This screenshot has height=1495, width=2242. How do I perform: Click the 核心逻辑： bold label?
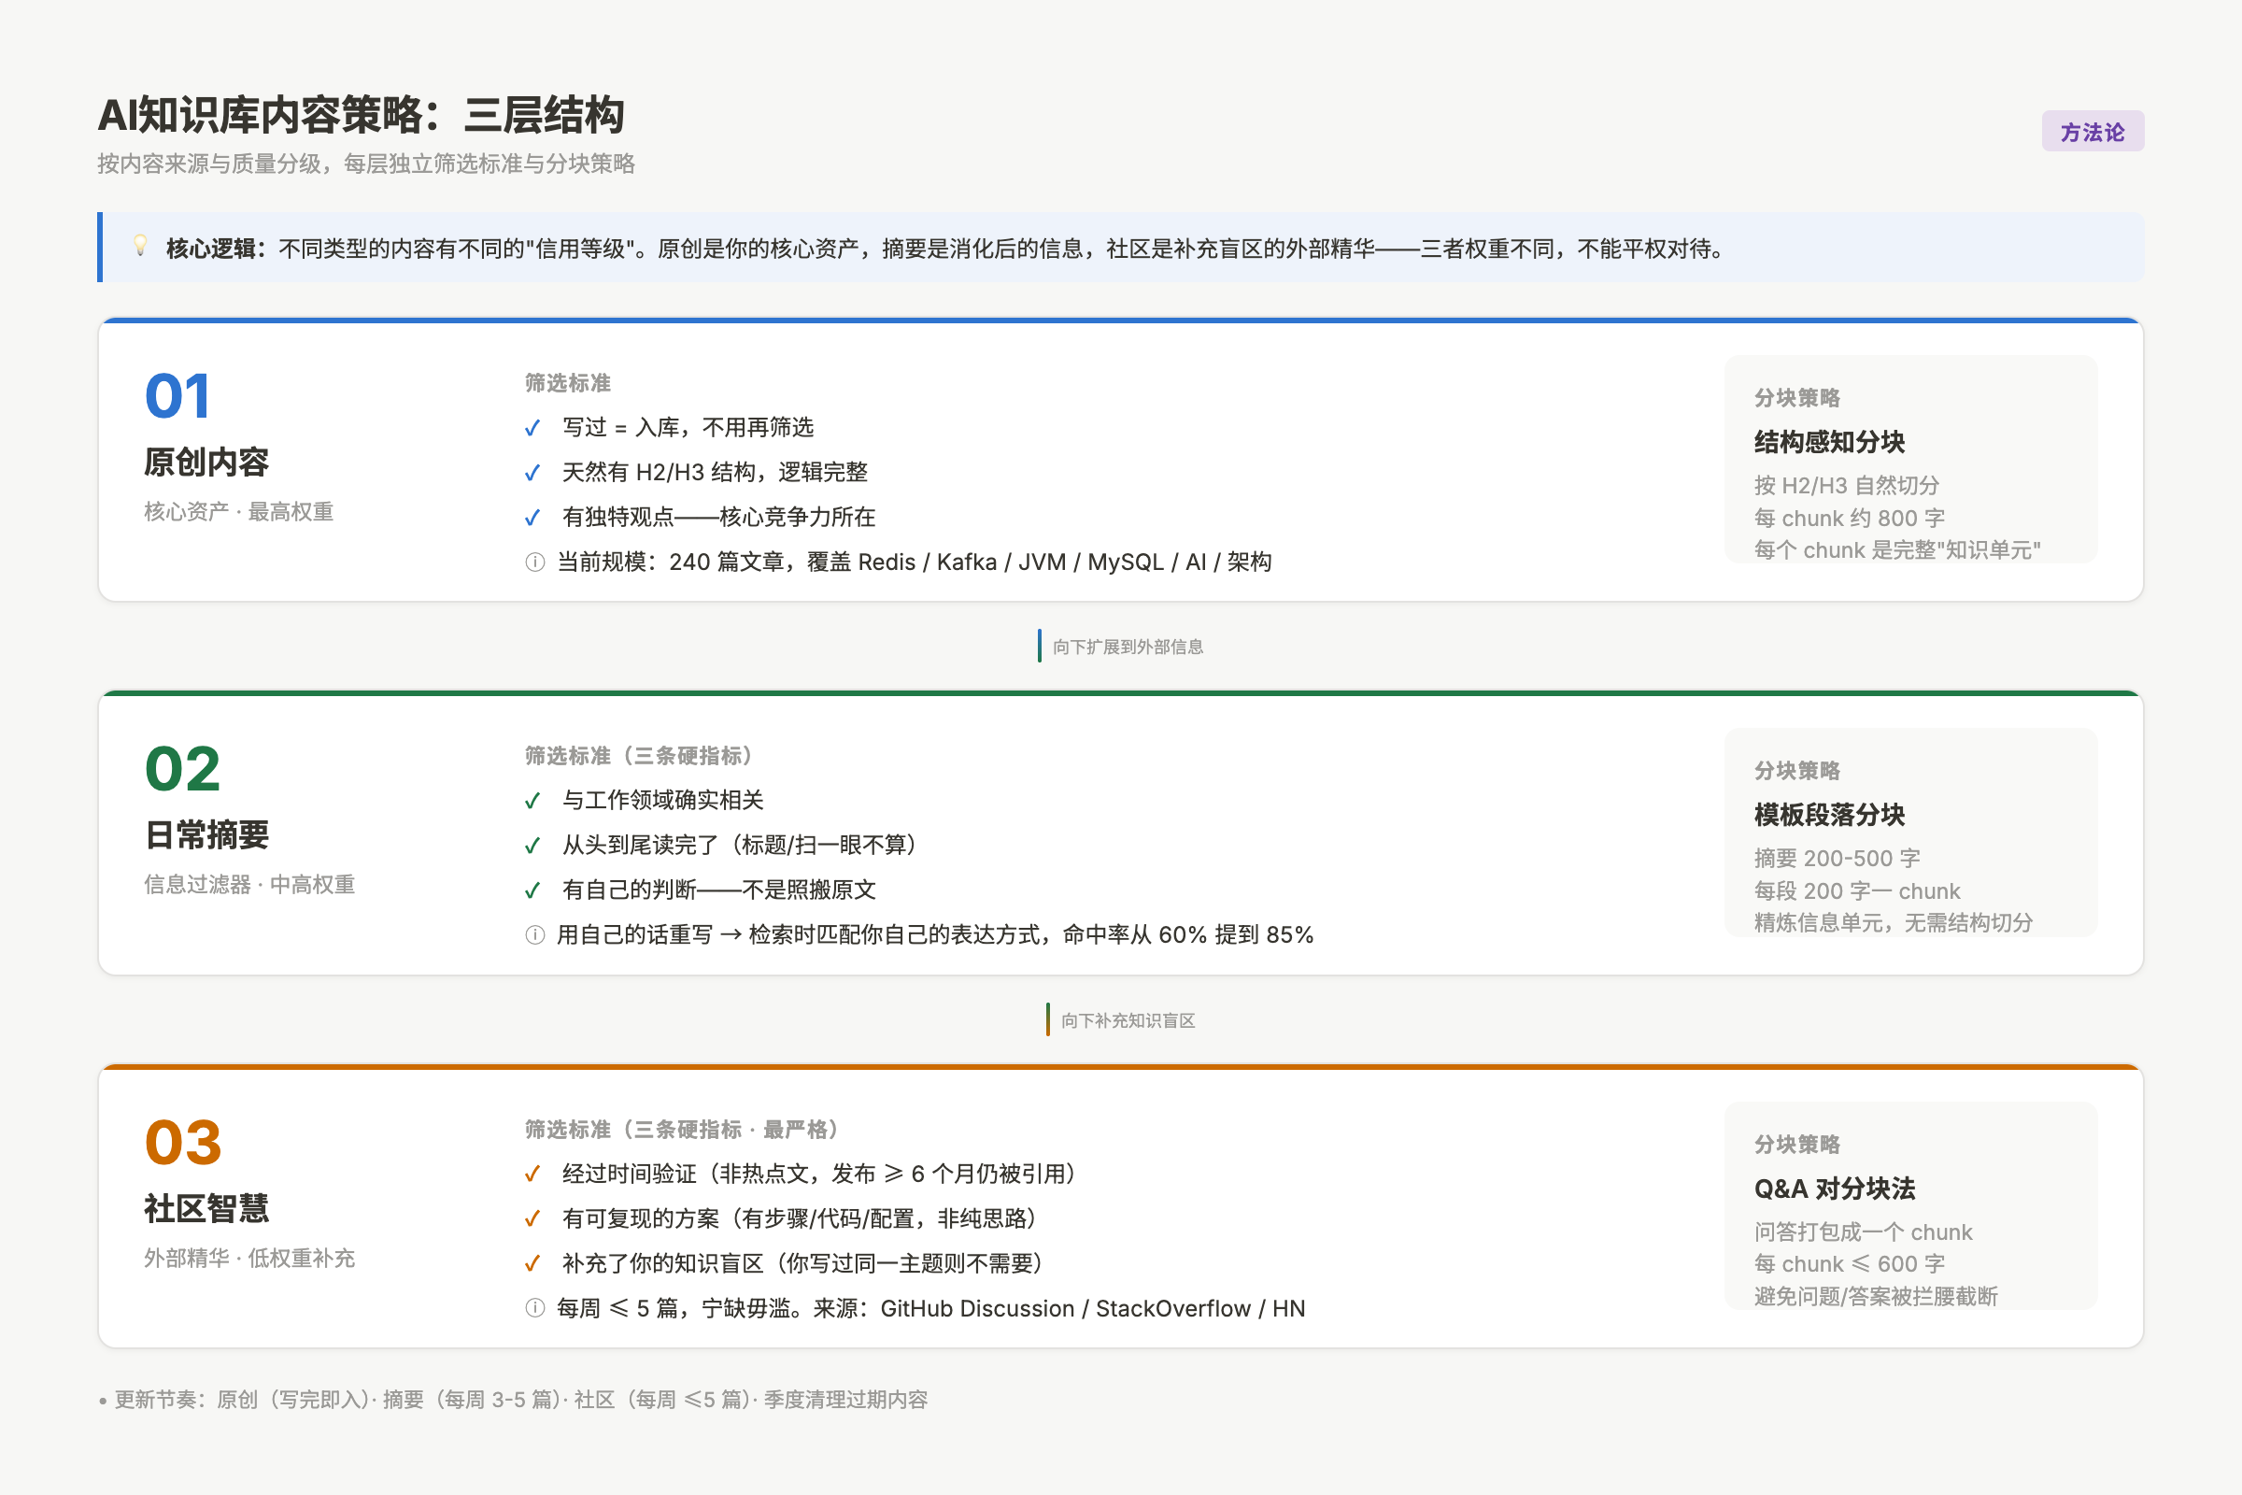click(x=217, y=249)
